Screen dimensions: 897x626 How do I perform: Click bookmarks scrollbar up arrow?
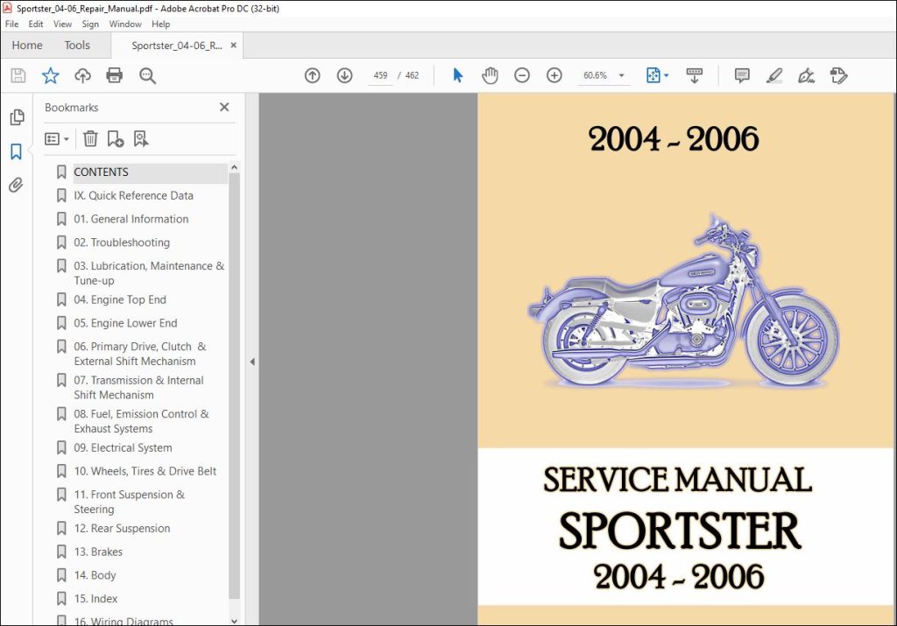click(233, 167)
